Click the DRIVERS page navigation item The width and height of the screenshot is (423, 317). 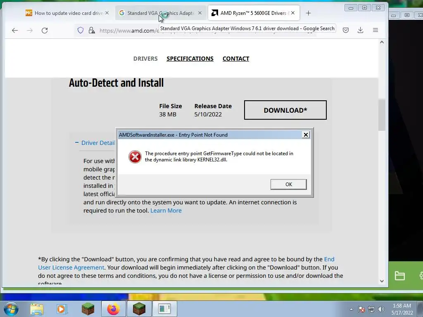(x=145, y=59)
